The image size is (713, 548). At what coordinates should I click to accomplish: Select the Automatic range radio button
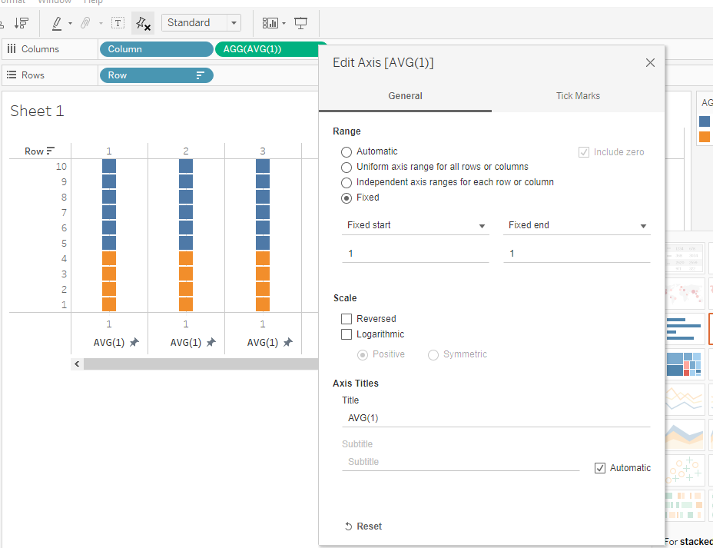tap(347, 152)
